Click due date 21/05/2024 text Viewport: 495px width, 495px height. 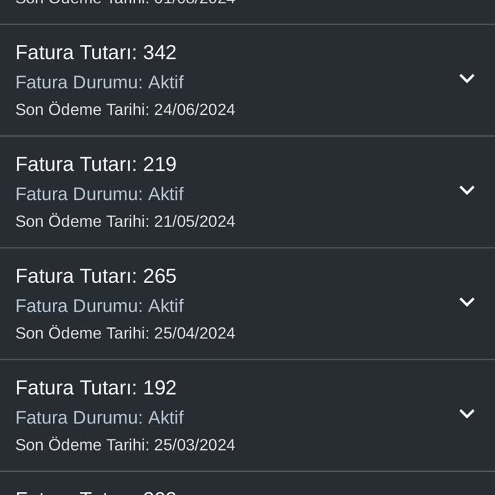pos(125,221)
